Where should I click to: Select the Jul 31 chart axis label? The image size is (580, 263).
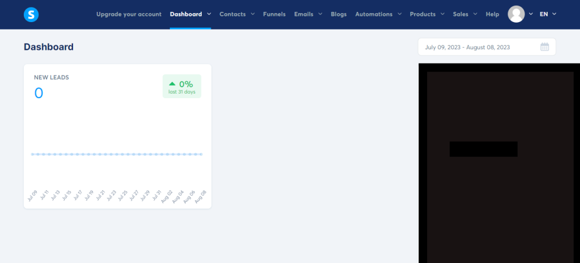pyautogui.click(x=157, y=195)
